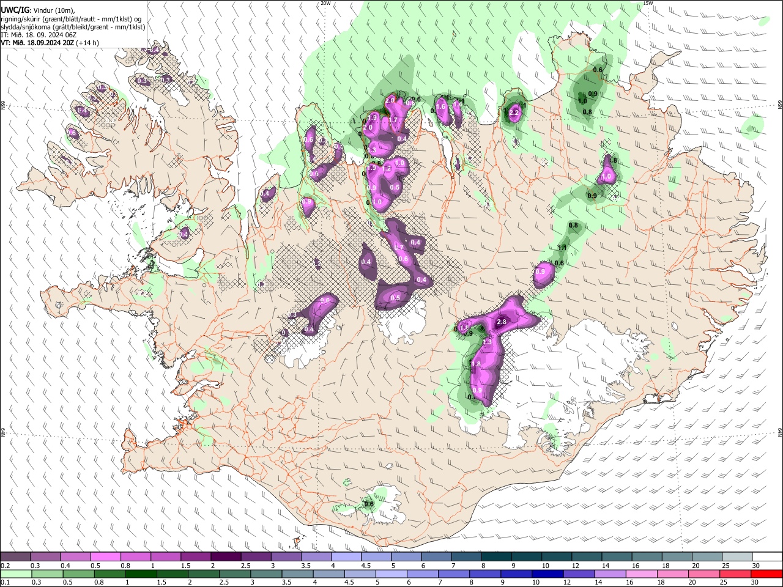Screen dimensions: 783x587
Task: Click the '20W' longitude label
Action: coord(325,3)
